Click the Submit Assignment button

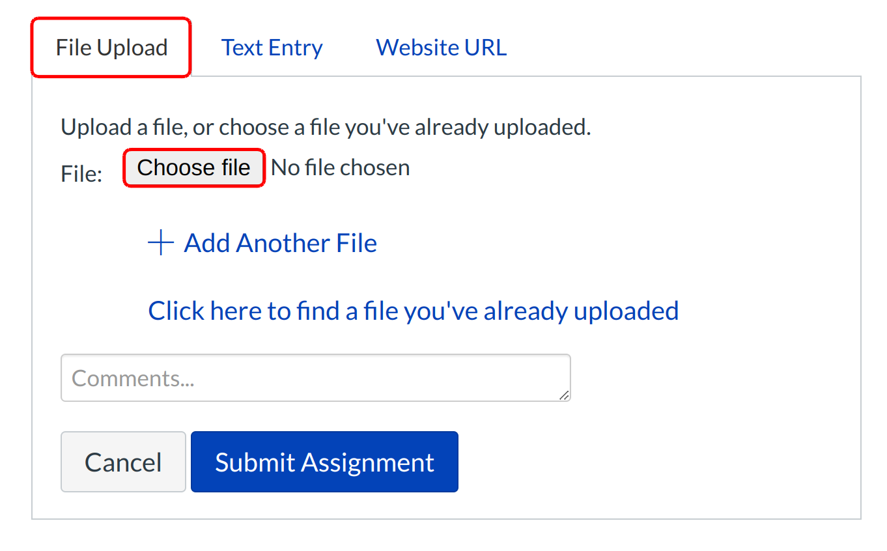(x=324, y=462)
